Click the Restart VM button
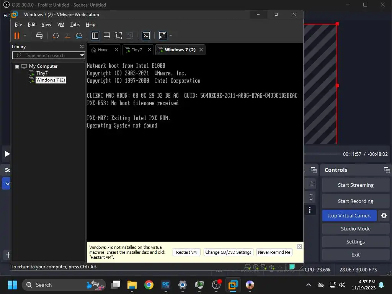This screenshot has height=294, width=392. pyautogui.click(x=186, y=252)
